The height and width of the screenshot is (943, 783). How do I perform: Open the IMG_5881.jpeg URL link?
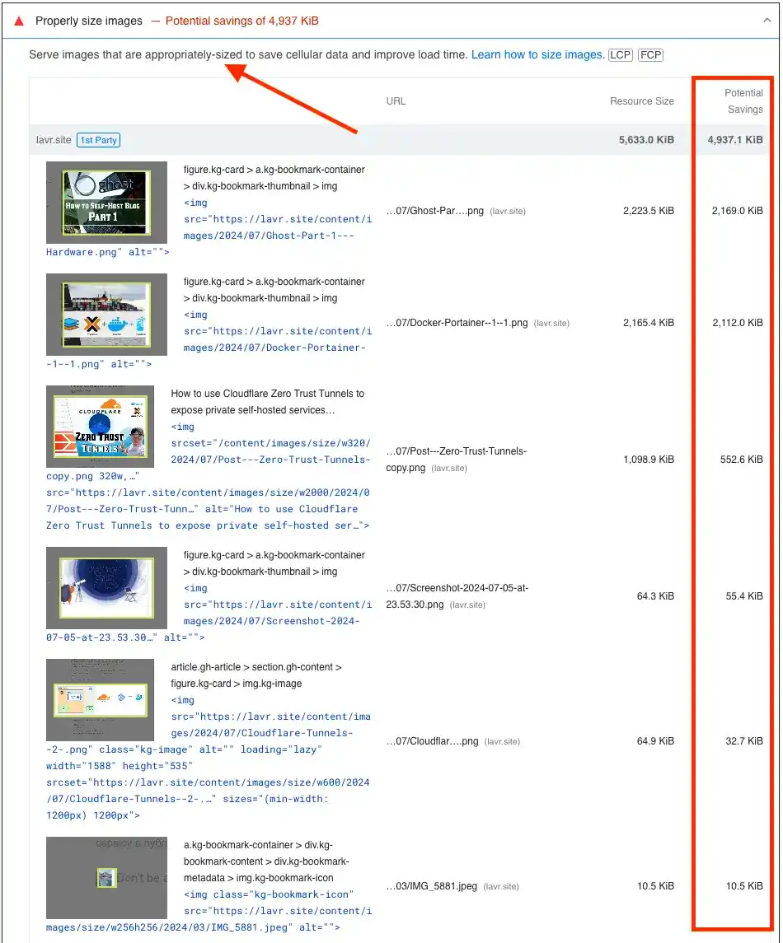(432, 886)
